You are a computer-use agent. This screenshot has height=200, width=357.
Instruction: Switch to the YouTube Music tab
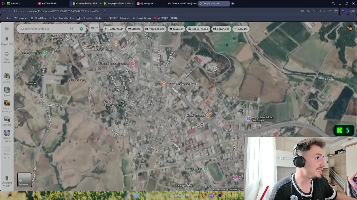(52, 4)
